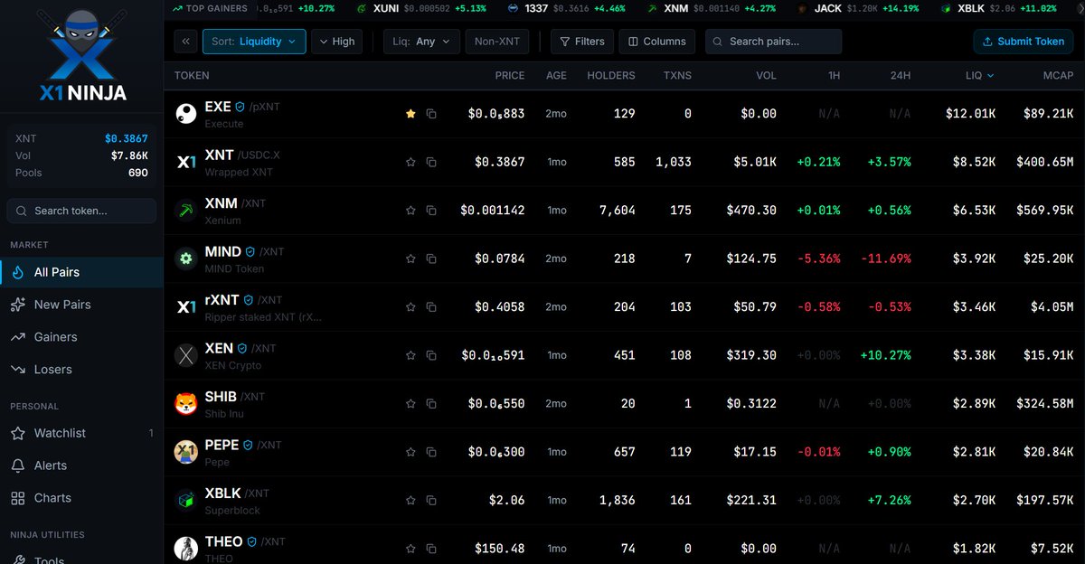Image resolution: width=1085 pixels, height=564 pixels.
Task: Sort by the LIQ column header
Action: point(979,76)
